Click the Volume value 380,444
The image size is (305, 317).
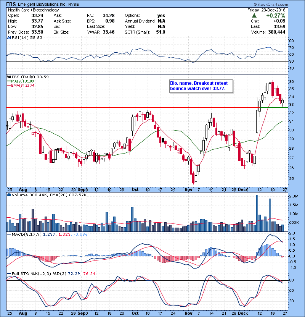click(277, 32)
